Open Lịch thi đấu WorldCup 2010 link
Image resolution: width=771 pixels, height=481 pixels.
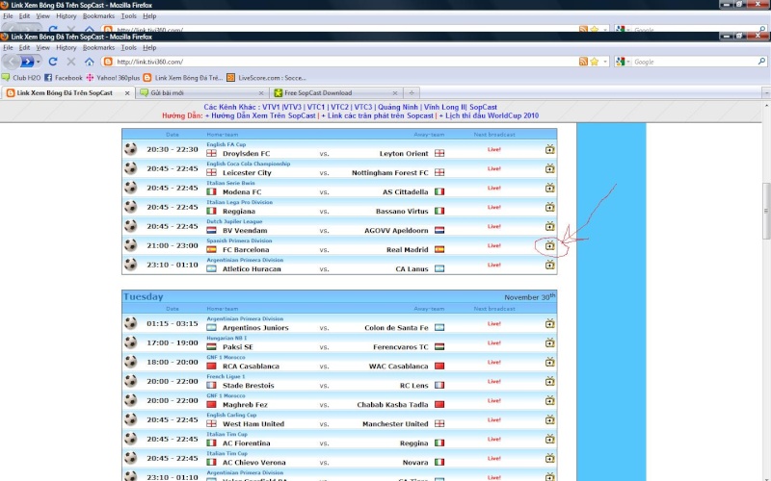pyautogui.click(x=492, y=115)
